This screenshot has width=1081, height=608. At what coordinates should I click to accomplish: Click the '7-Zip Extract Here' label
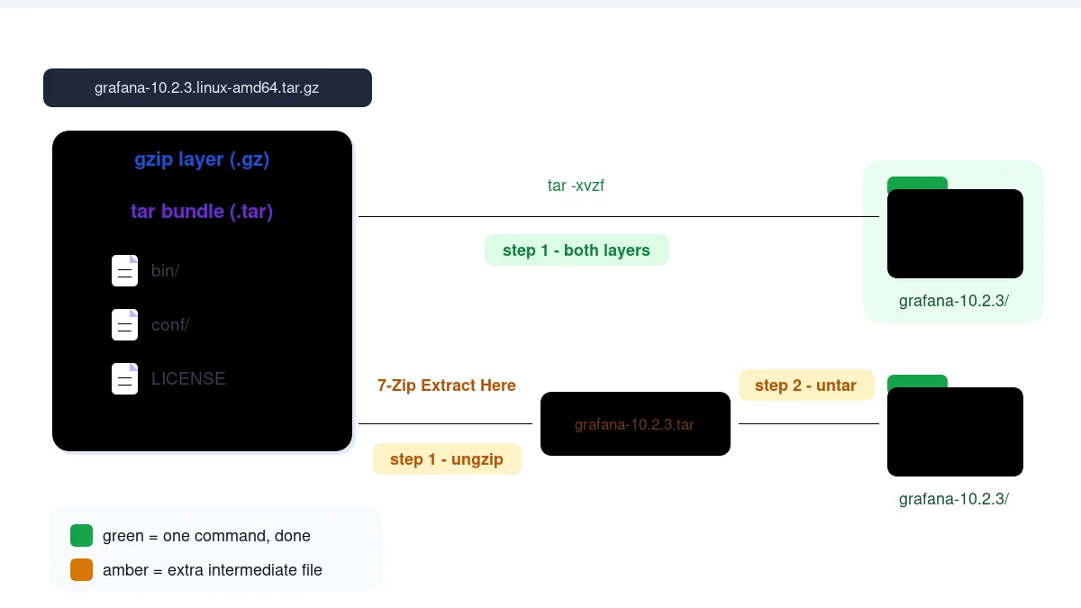447,386
